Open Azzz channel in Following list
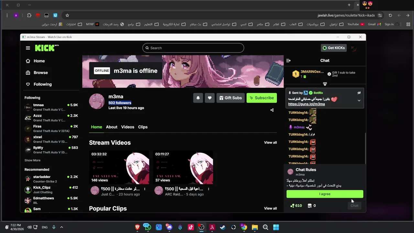The width and height of the screenshot is (414, 233). click(51, 118)
